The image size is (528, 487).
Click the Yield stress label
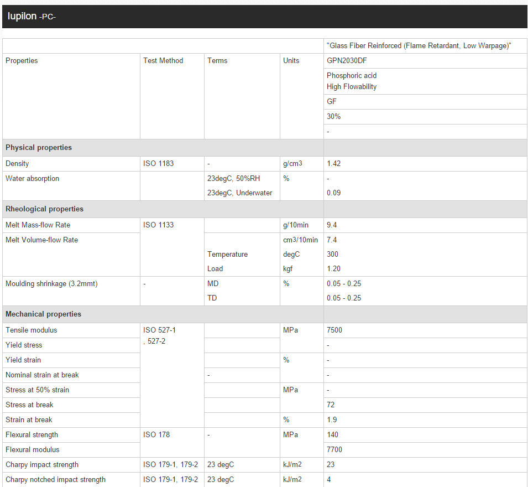pyautogui.click(x=24, y=345)
